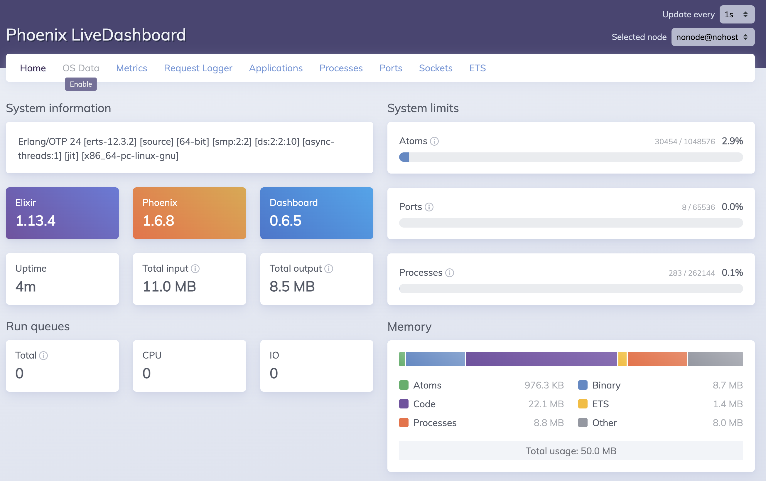This screenshot has width=766, height=481.
Task: Click the info icon next to Processes limit
Action: pyautogui.click(x=449, y=273)
